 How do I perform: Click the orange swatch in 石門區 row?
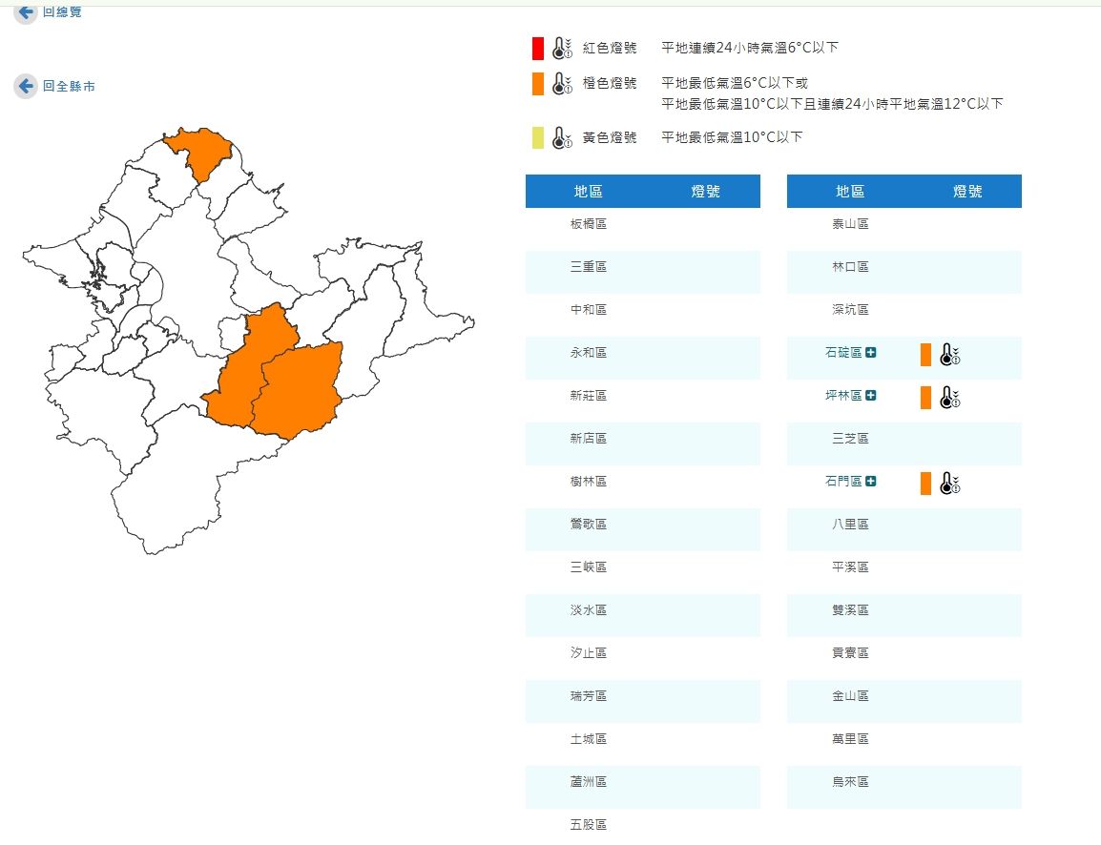(925, 484)
